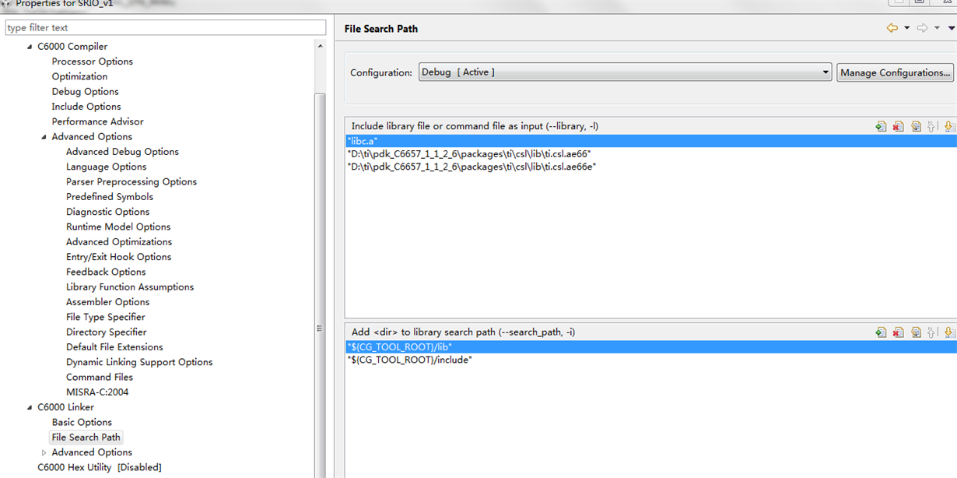Move down the selected --library entry
This screenshot has width=957, height=478.
(949, 126)
